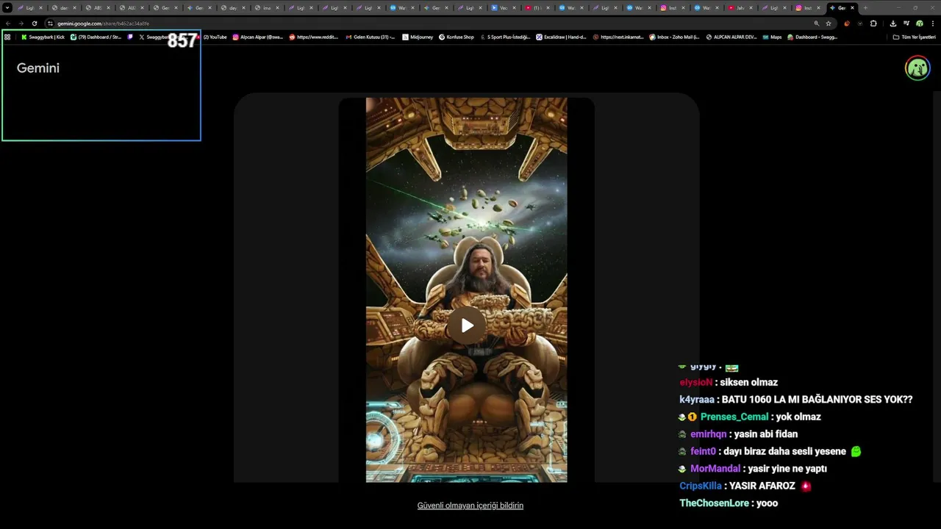Reload the Gemini share page
The image size is (941, 529).
pos(35,24)
